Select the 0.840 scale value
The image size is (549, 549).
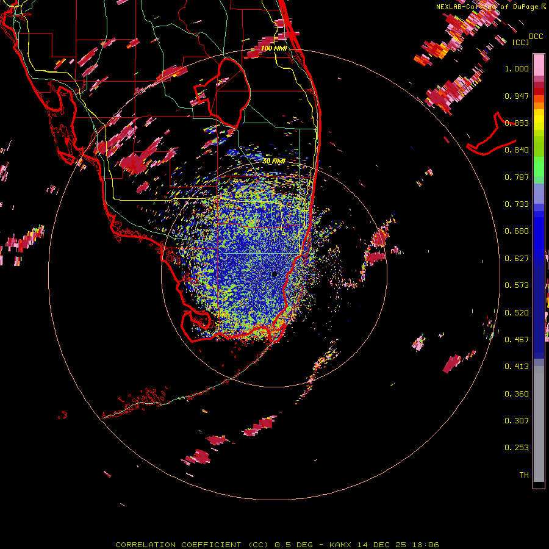[x=517, y=150]
